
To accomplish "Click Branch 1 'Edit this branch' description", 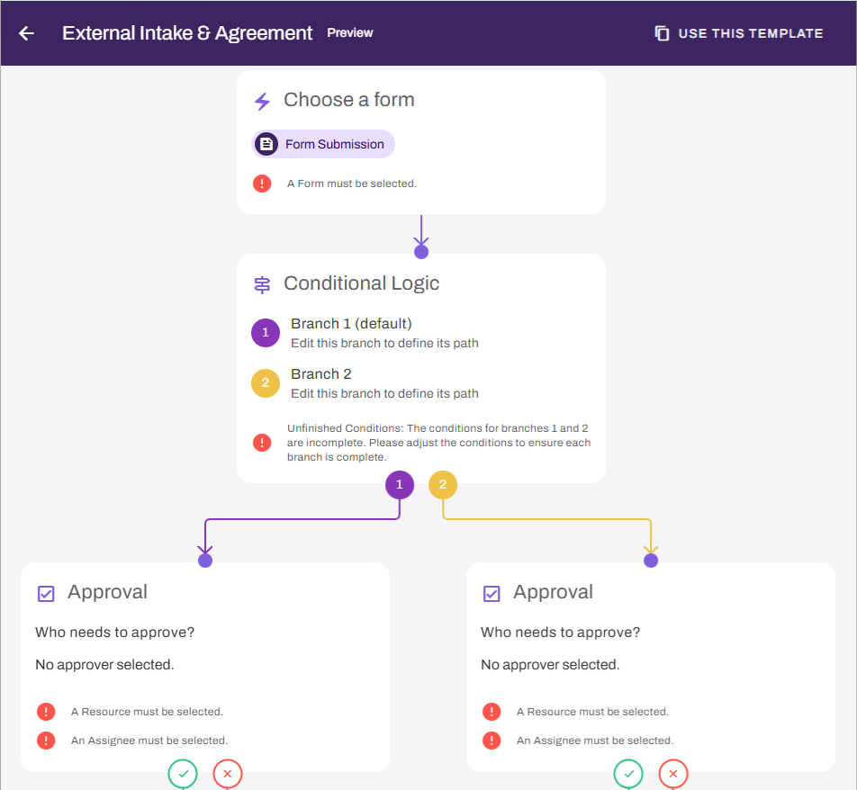I will (x=384, y=343).
